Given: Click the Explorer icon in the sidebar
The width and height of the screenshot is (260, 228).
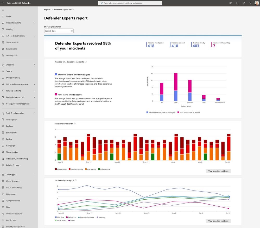Looking at the screenshot, I should point(3,126).
